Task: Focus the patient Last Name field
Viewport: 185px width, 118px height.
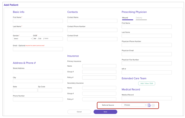Action: [38, 30]
